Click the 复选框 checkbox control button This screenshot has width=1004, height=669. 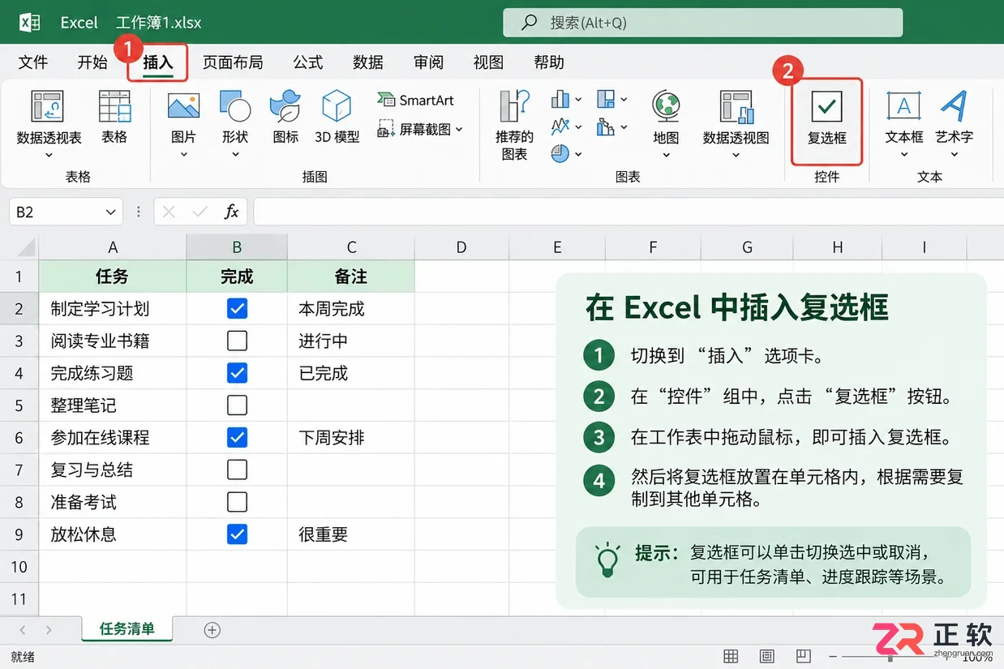pyautogui.click(x=827, y=120)
